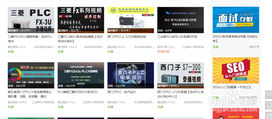The height and width of the screenshot is (119, 272).
Task: Click provider 长沙前桥教育网 under 729人 course
Action: point(144,102)
